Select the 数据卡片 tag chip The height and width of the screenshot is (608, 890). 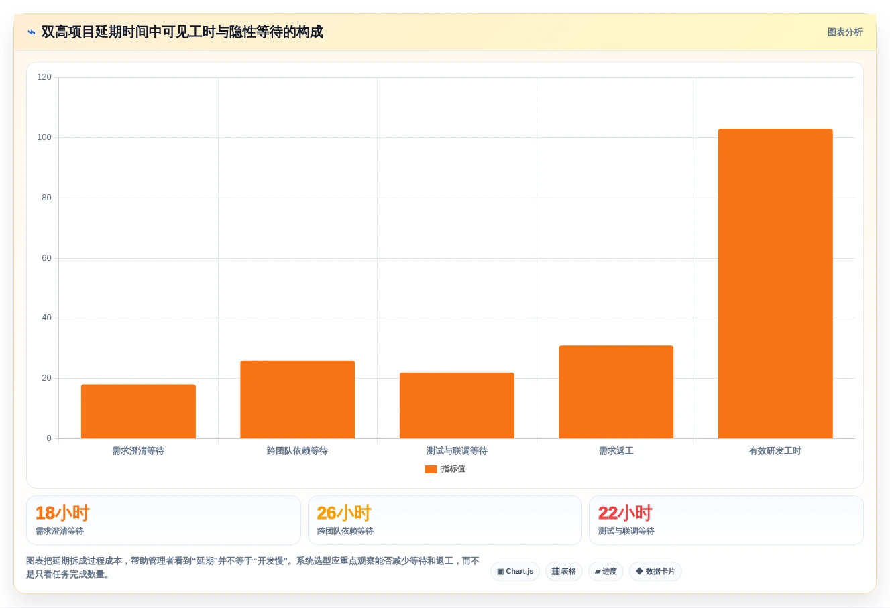[655, 572]
